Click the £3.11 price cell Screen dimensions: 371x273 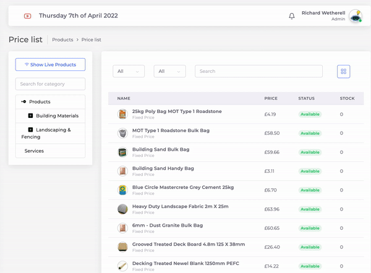coord(269,171)
